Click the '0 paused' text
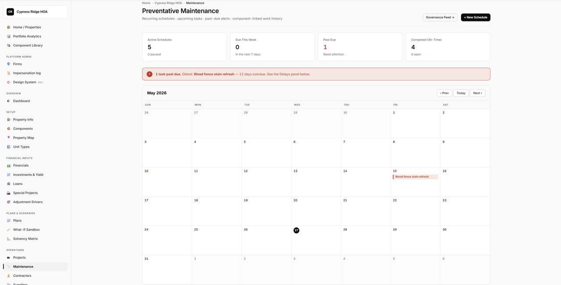This screenshot has width=561, height=285. 154,54
